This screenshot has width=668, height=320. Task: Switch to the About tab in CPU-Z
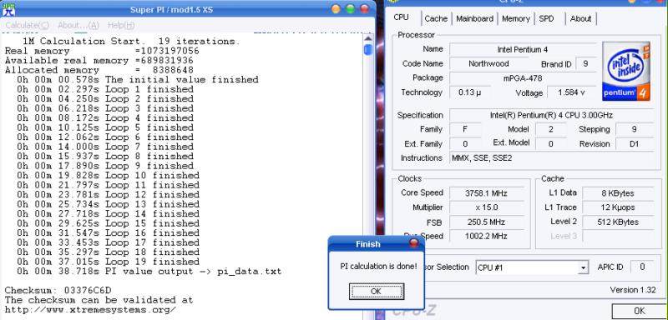point(580,18)
